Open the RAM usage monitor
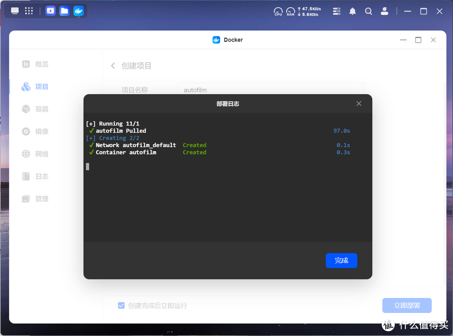Image resolution: width=453 pixels, height=336 pixels. tap(290, 11)
